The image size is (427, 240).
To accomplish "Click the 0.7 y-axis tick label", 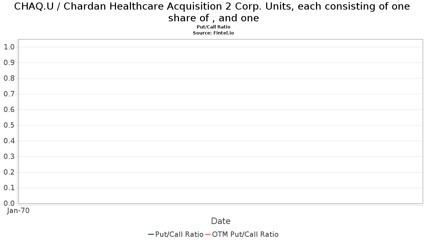I will (x=9, y=94).
